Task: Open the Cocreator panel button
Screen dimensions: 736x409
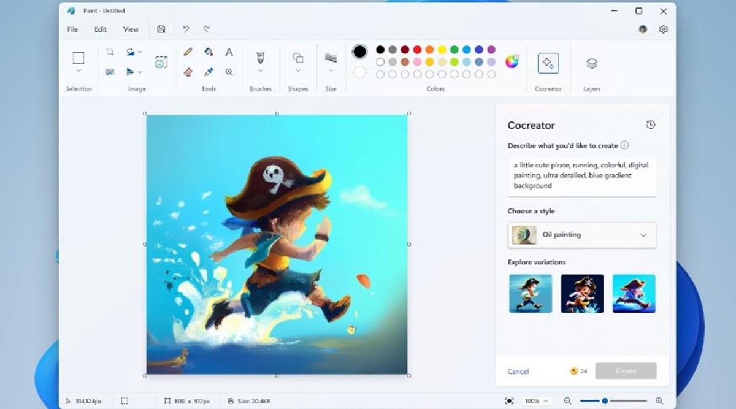Action: point(548,63)
